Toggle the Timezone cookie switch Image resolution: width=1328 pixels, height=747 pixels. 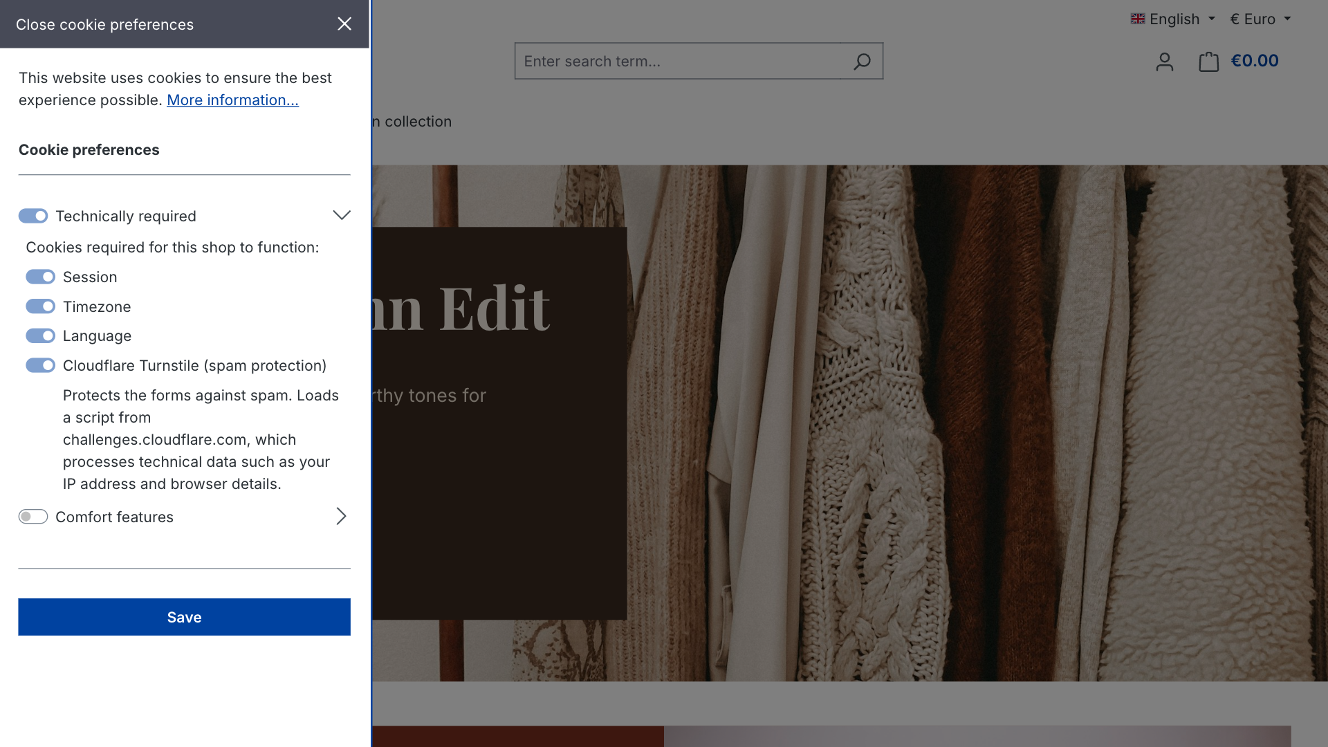click(41, 306)
